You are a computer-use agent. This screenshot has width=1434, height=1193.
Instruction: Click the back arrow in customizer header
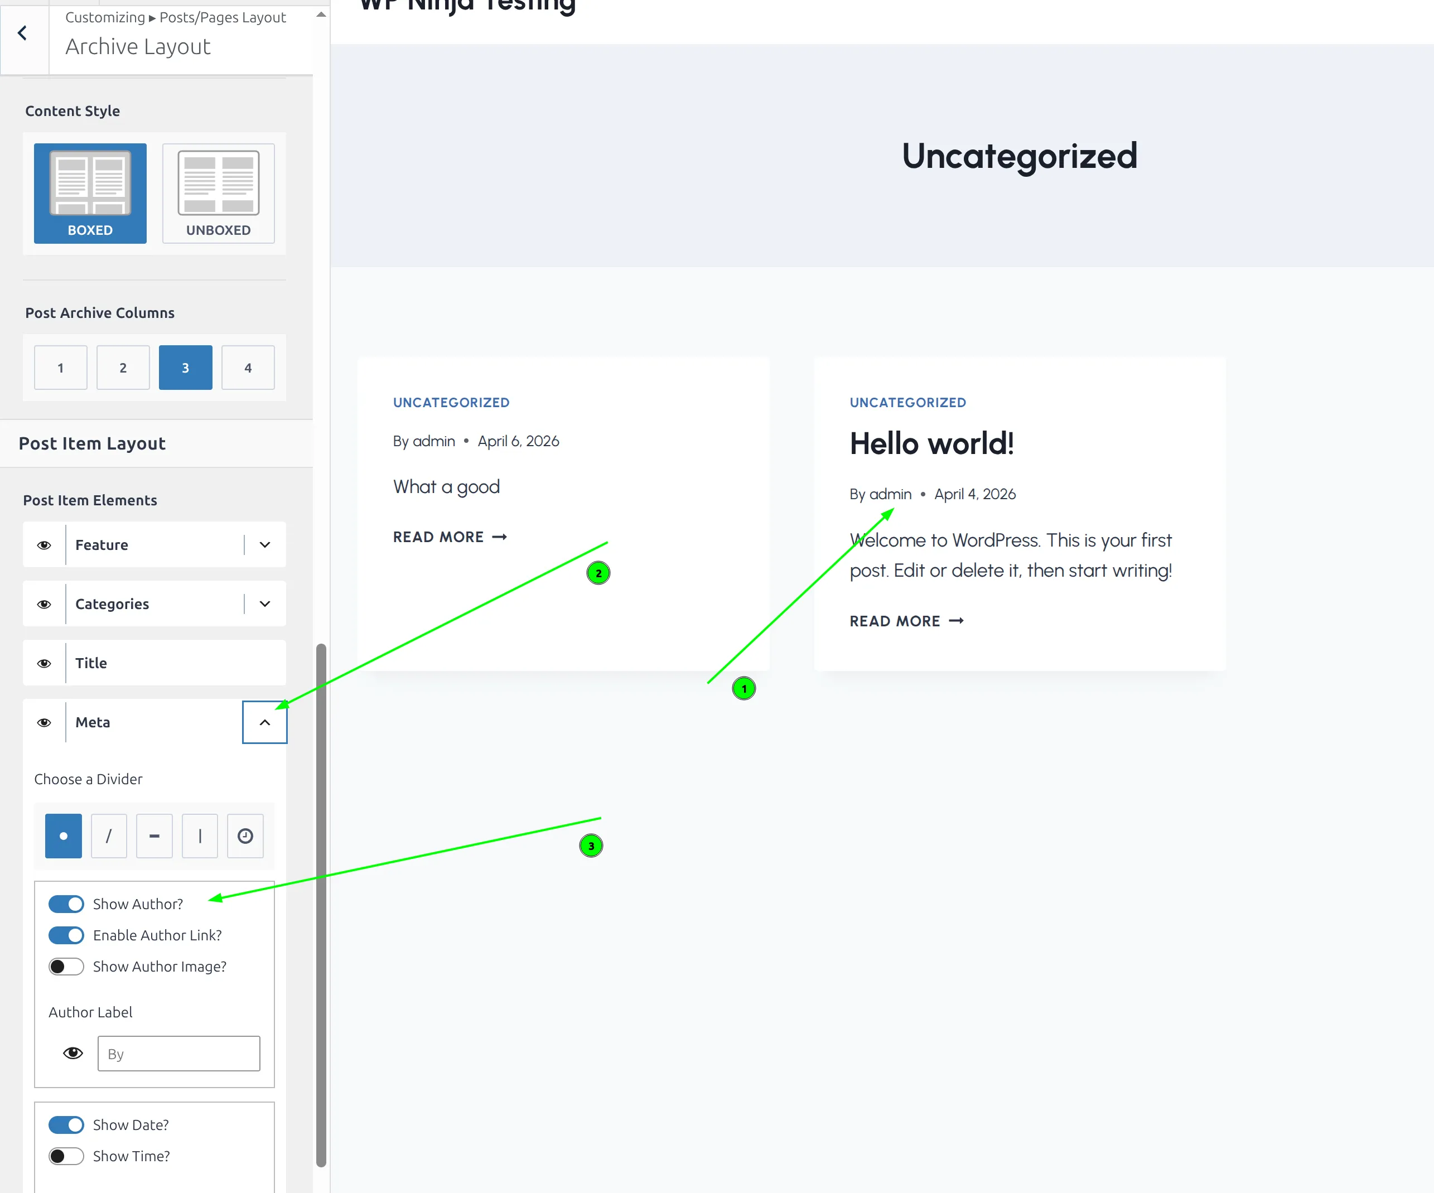(22, 33)
